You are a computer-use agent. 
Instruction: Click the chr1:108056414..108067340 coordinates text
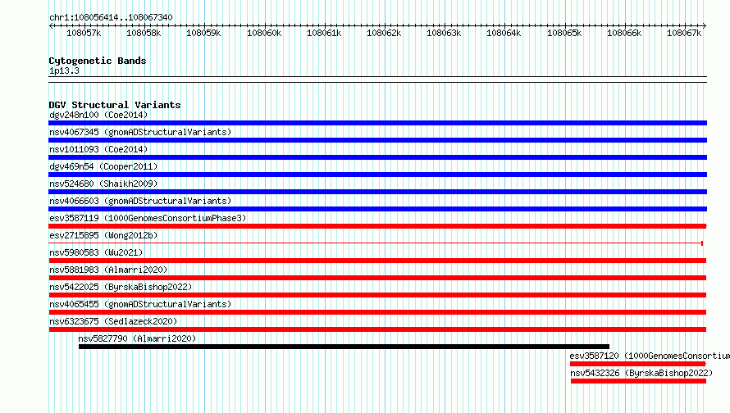pos(111,17)
